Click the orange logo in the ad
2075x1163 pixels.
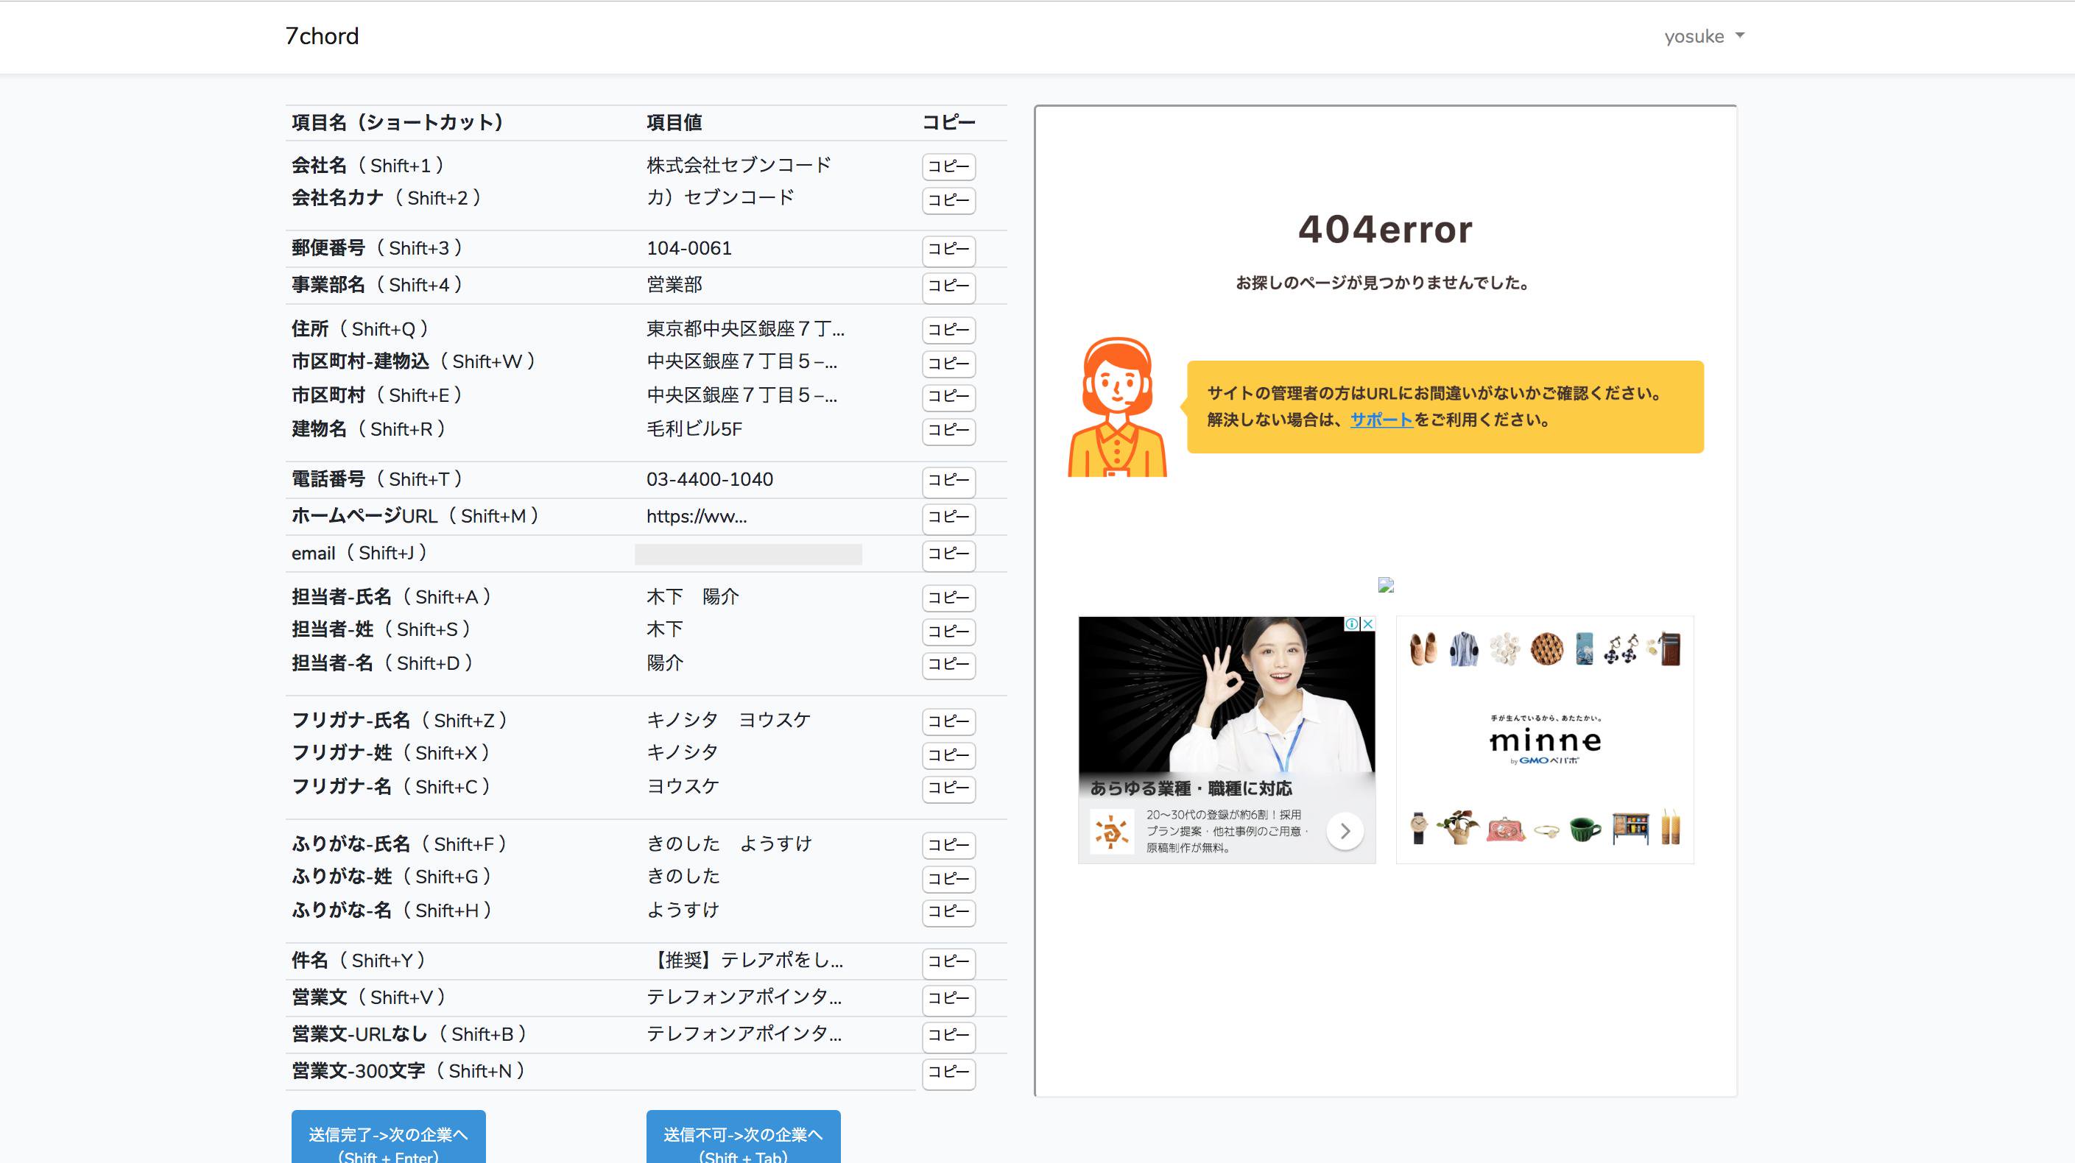pyautogui.click(x=1112, y=831)
